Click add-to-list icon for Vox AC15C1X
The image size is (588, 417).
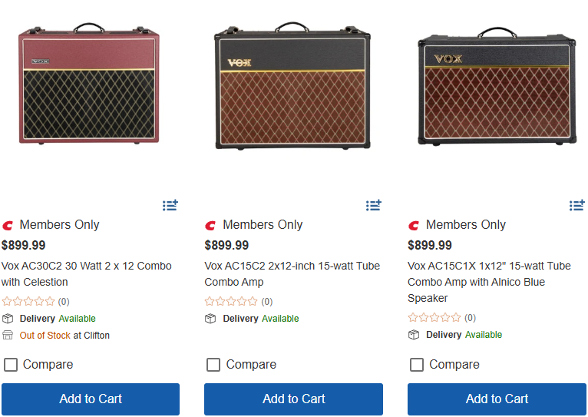577,205
